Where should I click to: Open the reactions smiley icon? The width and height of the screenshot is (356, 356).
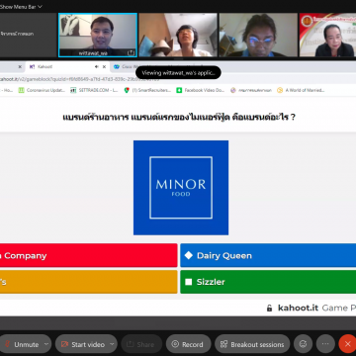click(303, 344)
